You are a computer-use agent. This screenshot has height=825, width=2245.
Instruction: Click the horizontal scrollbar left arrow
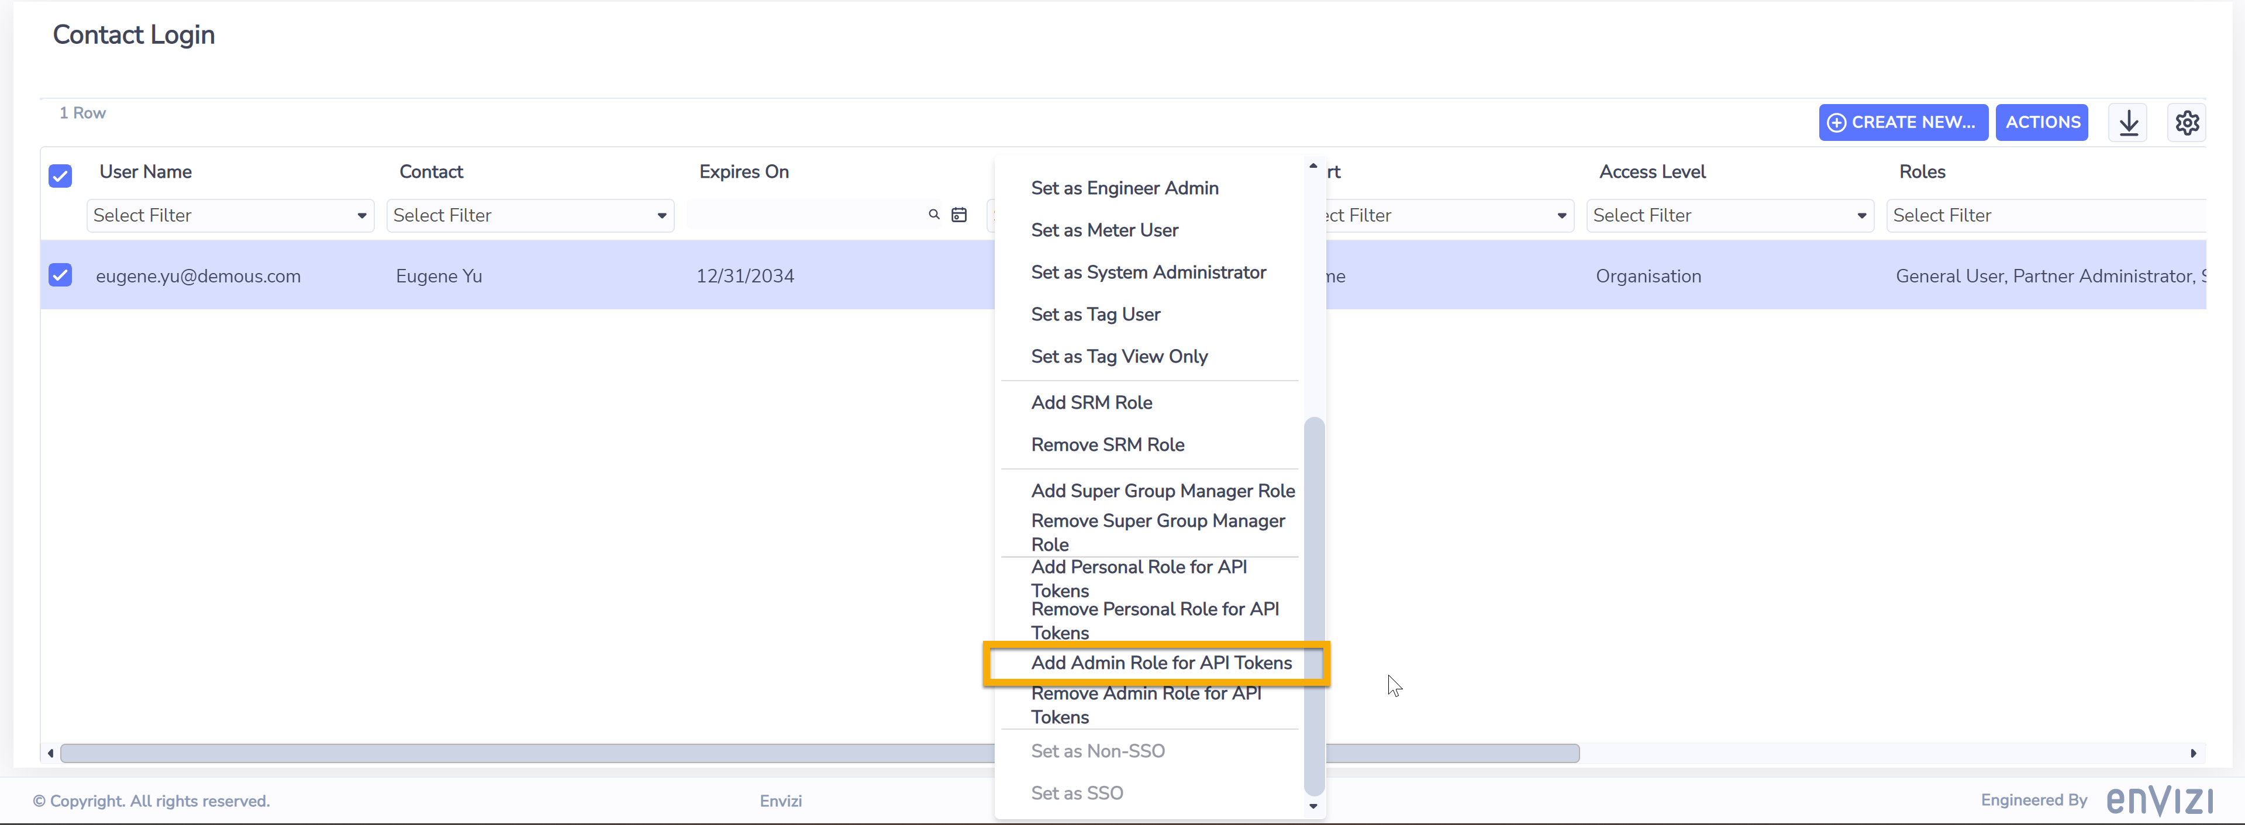[50, 754]
